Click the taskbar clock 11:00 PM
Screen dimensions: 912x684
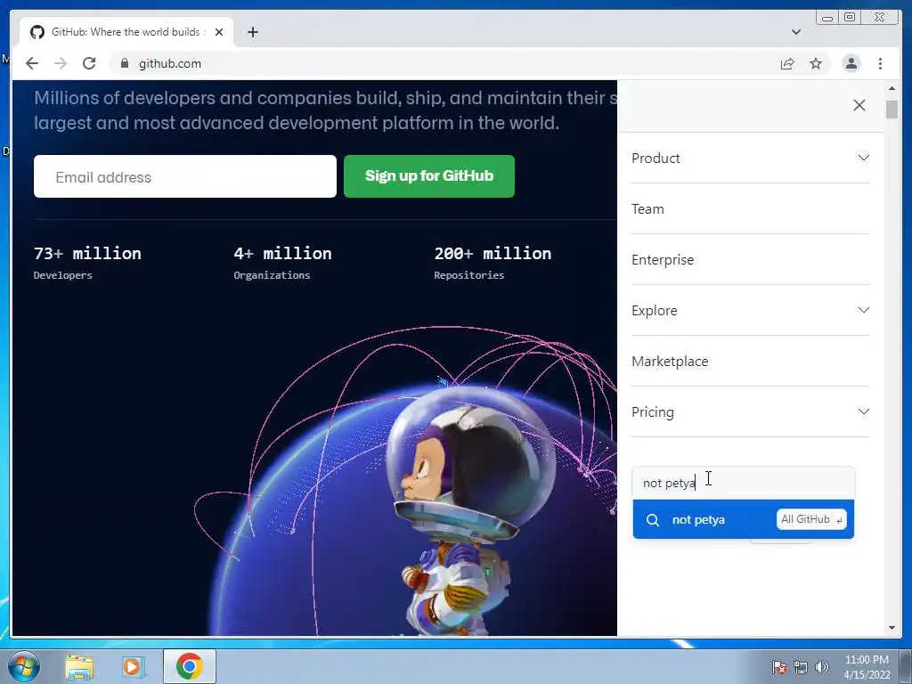867,666
